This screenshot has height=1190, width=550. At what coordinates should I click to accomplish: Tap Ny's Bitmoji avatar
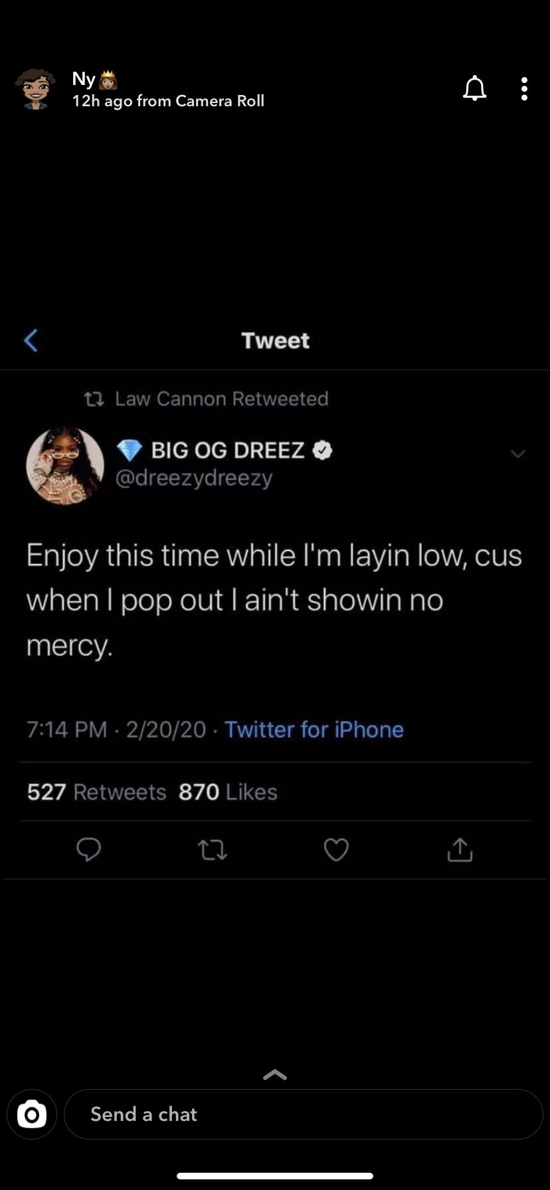(35, 88)
